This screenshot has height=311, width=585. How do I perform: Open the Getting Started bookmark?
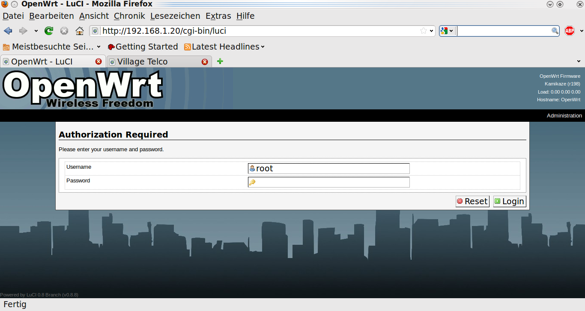click(x=143, y=47)
